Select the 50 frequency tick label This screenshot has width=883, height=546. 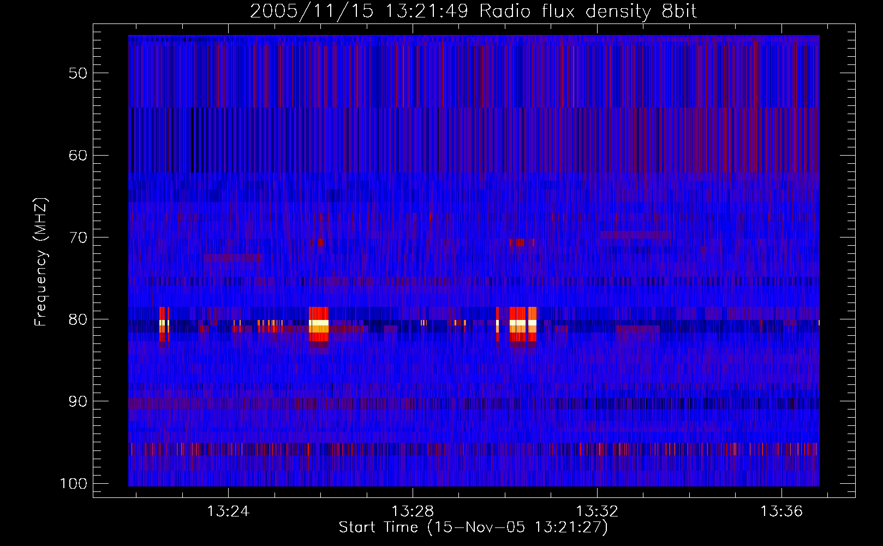[x=78, y=73]
